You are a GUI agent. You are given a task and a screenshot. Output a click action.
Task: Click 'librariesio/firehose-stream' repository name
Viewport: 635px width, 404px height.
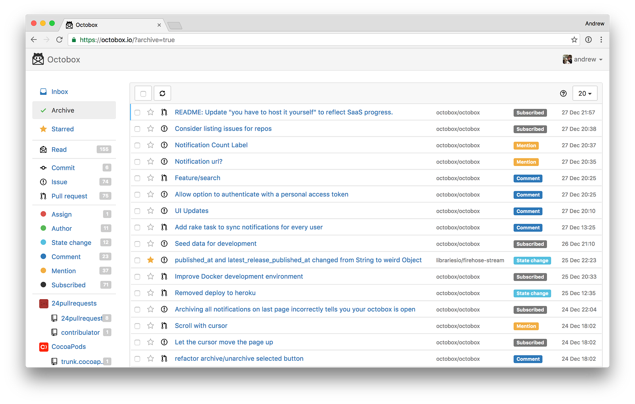pos(470,260)
